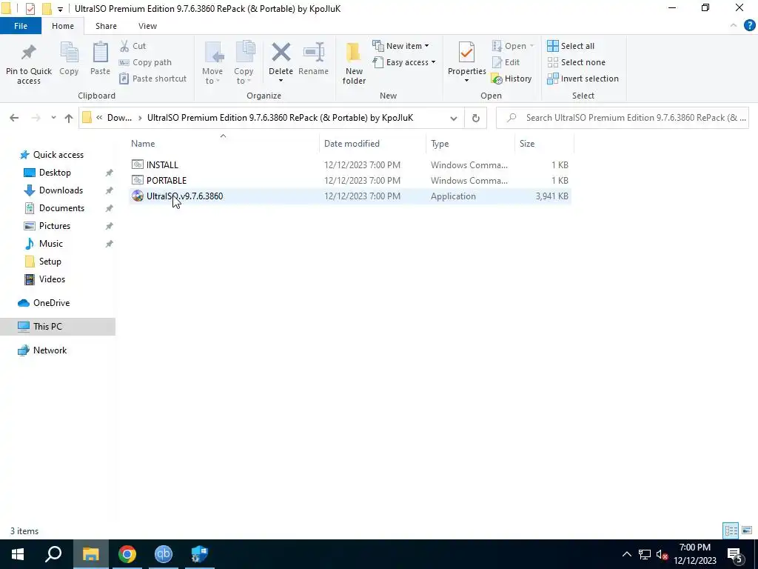This screenshot has height=569, width=758.
Task: Open Quick Access Toolbar customize dropdown
Action: point(60,9)
